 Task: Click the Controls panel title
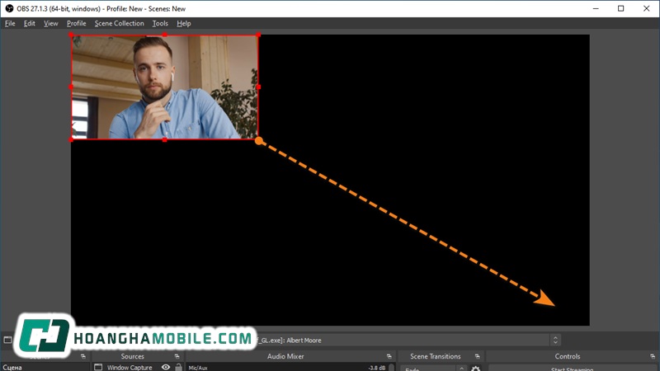point(568,356)
